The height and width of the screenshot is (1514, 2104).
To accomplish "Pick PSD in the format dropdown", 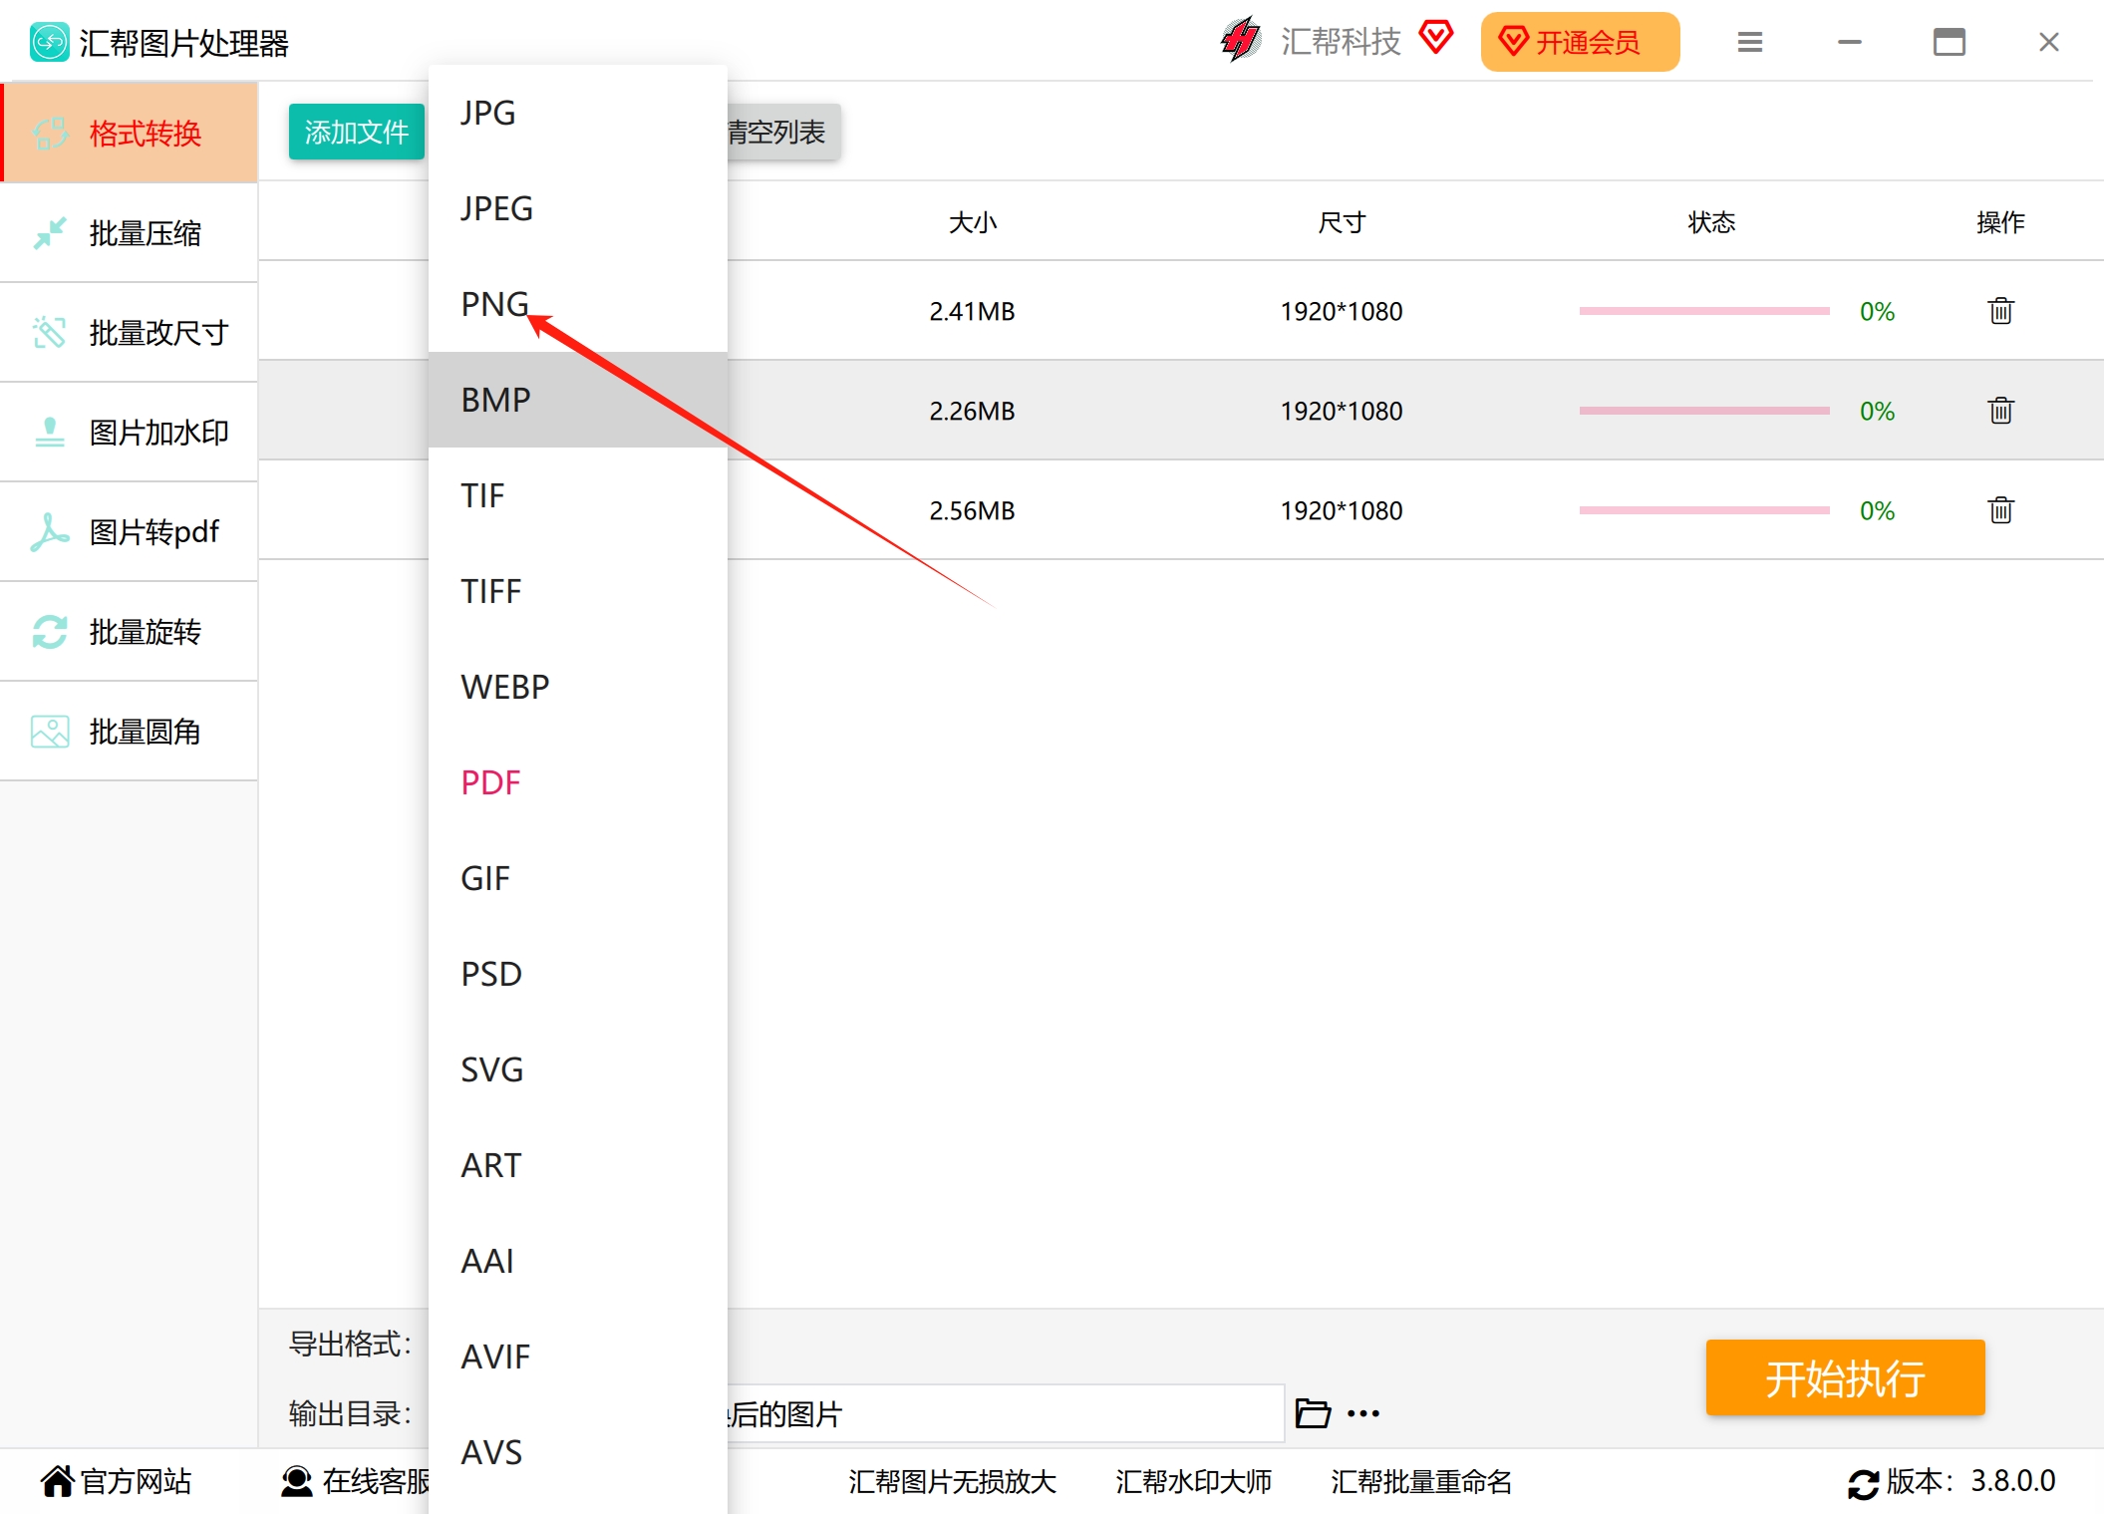I will (578, 974).
